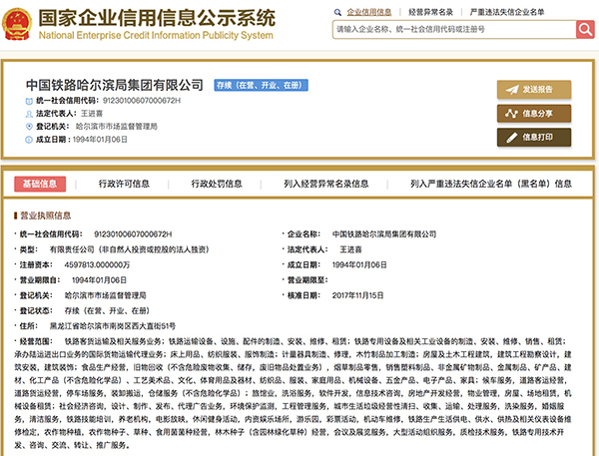This screenshot has height=456, width=599.
Task: Open the 列入经营异常名录信息 tab
Action: tap(326, 184)
